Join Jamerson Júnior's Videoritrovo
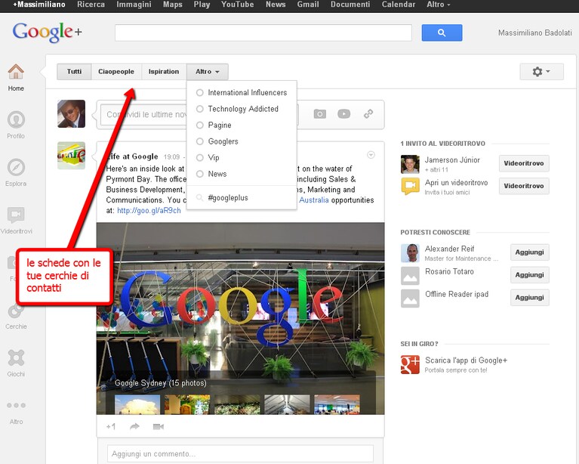579x464 pixels. (x=524, y=163)
